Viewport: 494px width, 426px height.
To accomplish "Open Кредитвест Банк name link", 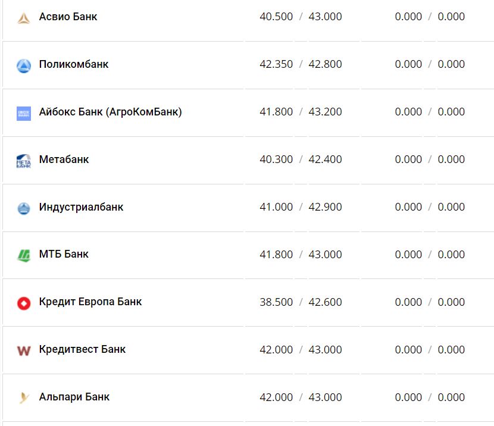I will [82, 349].
